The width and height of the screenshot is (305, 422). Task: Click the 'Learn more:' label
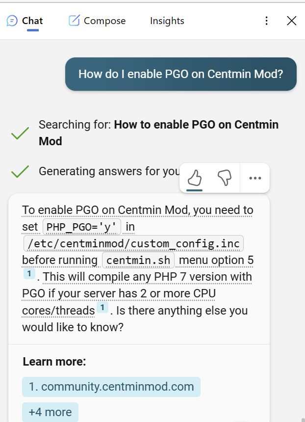[x=54, y=362]
